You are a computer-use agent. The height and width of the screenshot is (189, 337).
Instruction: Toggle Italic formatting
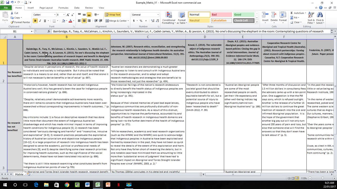pyautogui.click(x=40, y=21)
